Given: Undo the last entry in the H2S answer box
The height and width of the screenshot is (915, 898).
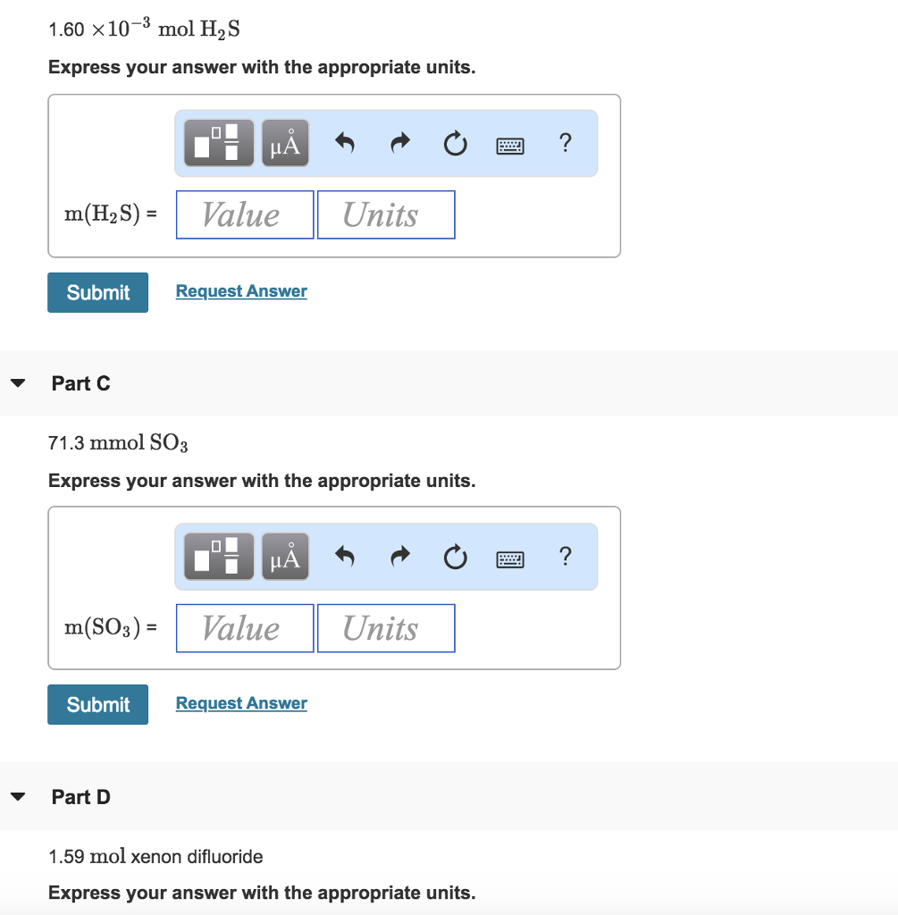Looking at the screenshot, I should point(344,143).
